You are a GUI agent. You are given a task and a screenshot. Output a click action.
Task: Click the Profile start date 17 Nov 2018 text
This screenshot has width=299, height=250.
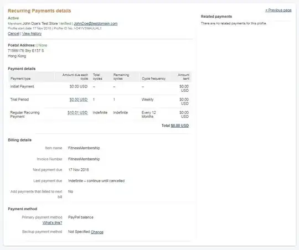(29, 28)
